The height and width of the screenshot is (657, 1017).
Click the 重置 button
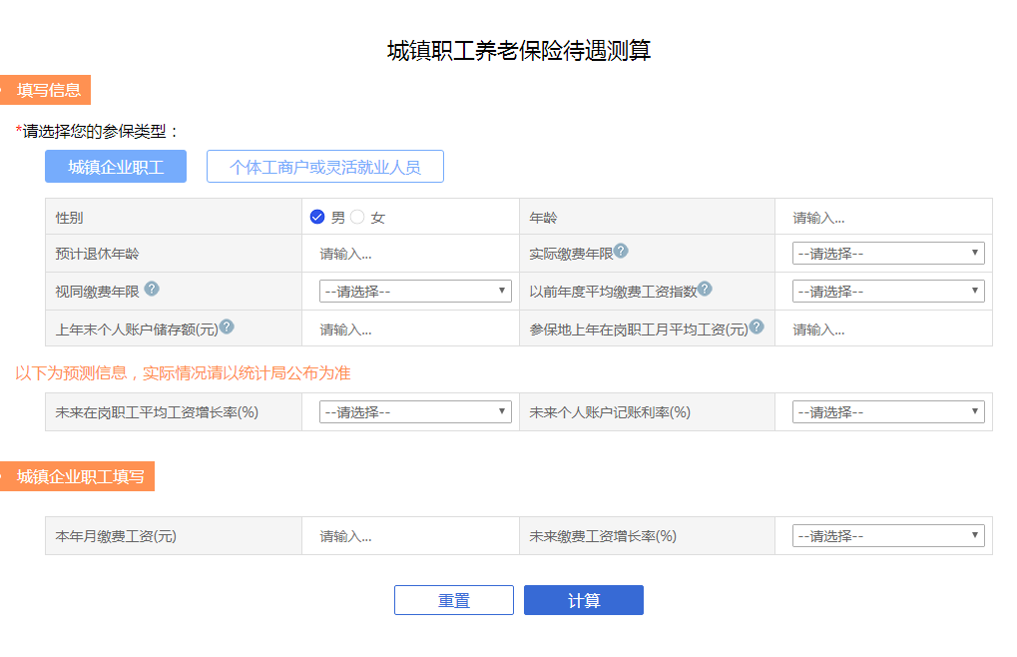tap(454, 600)
